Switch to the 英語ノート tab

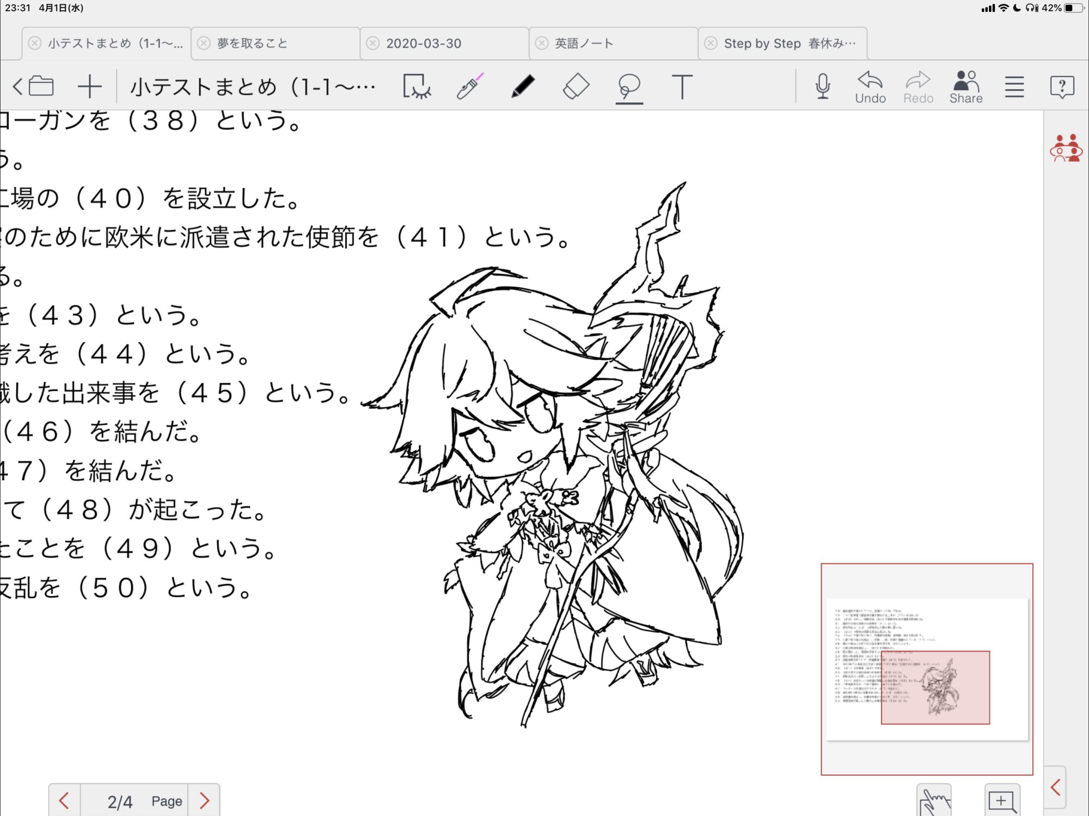(584, 44)
